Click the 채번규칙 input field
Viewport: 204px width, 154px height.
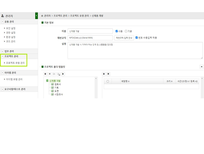tap(90, 38)
